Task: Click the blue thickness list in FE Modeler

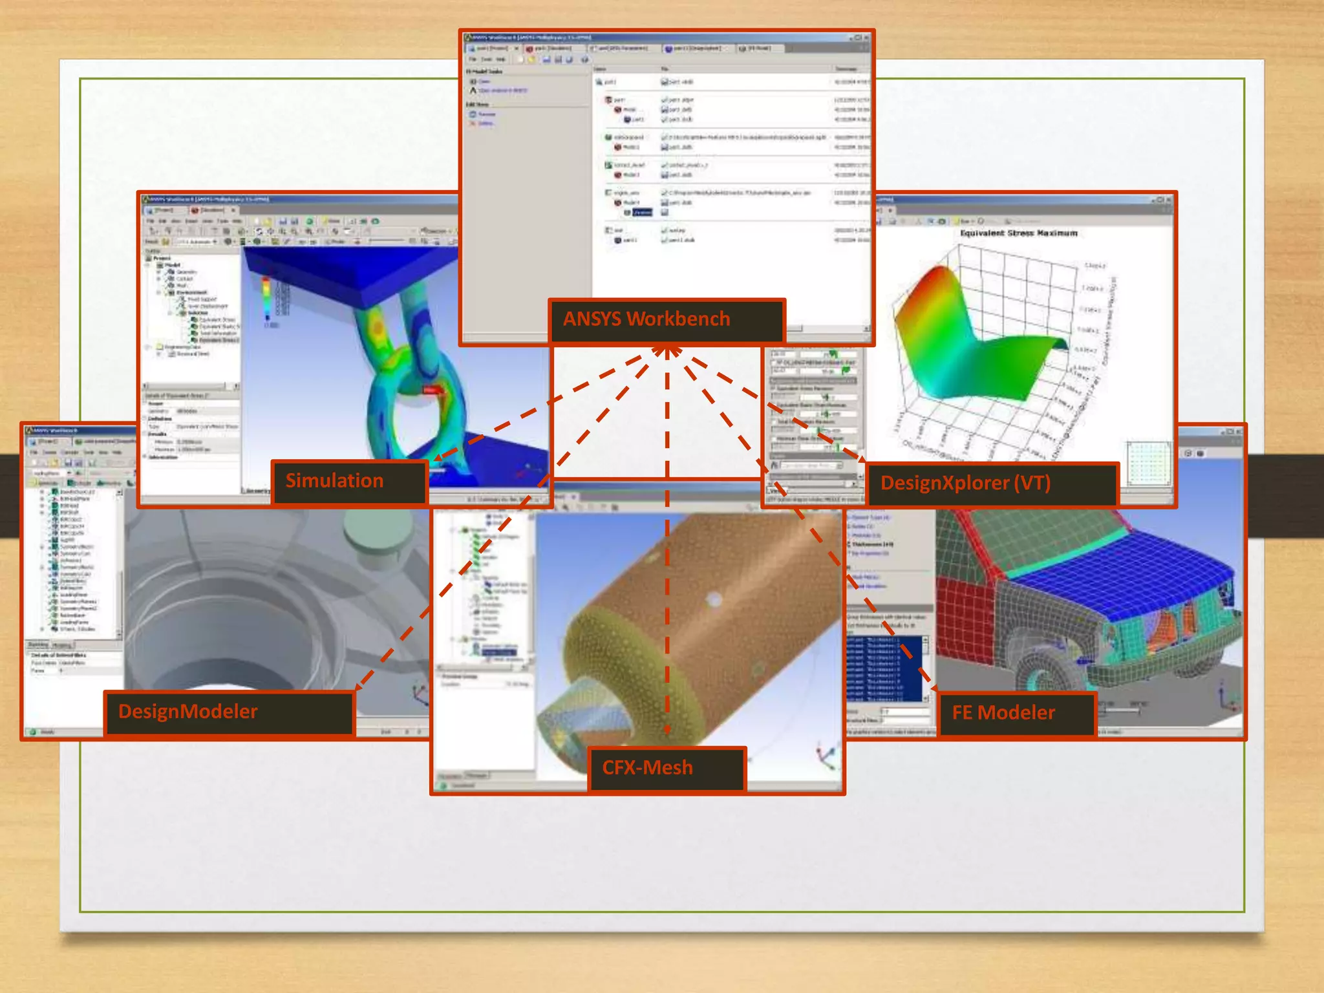Action: tap(884, 669)
